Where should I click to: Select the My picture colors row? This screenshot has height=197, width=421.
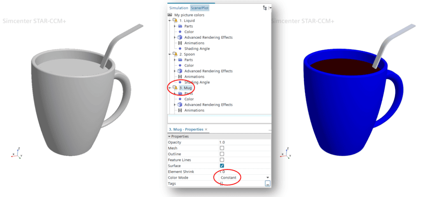(x=189, y=15)
